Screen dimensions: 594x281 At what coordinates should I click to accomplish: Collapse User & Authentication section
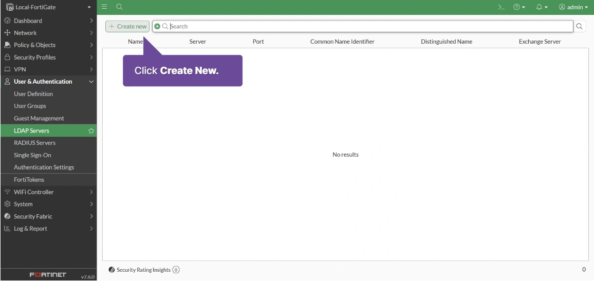coord(48,81)
